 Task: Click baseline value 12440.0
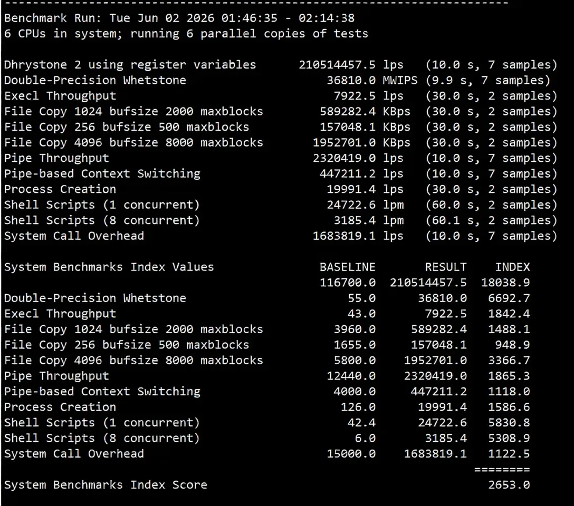pos(351,376)
